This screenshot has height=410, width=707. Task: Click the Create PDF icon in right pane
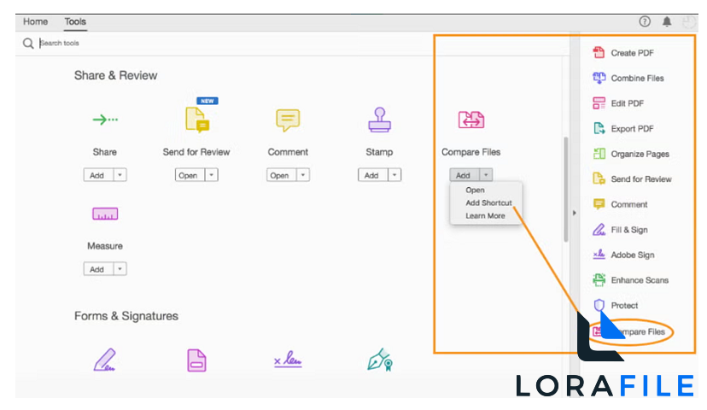pos(599,52)
